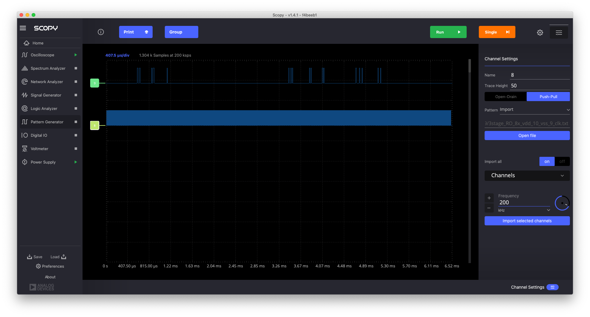Screen dimensions: 590x317
Task: Click the Pattern Generator icon
Action: (25, 122)
